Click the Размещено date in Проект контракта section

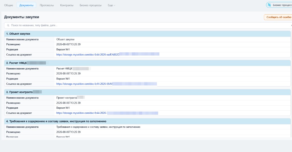click(68, 103)
